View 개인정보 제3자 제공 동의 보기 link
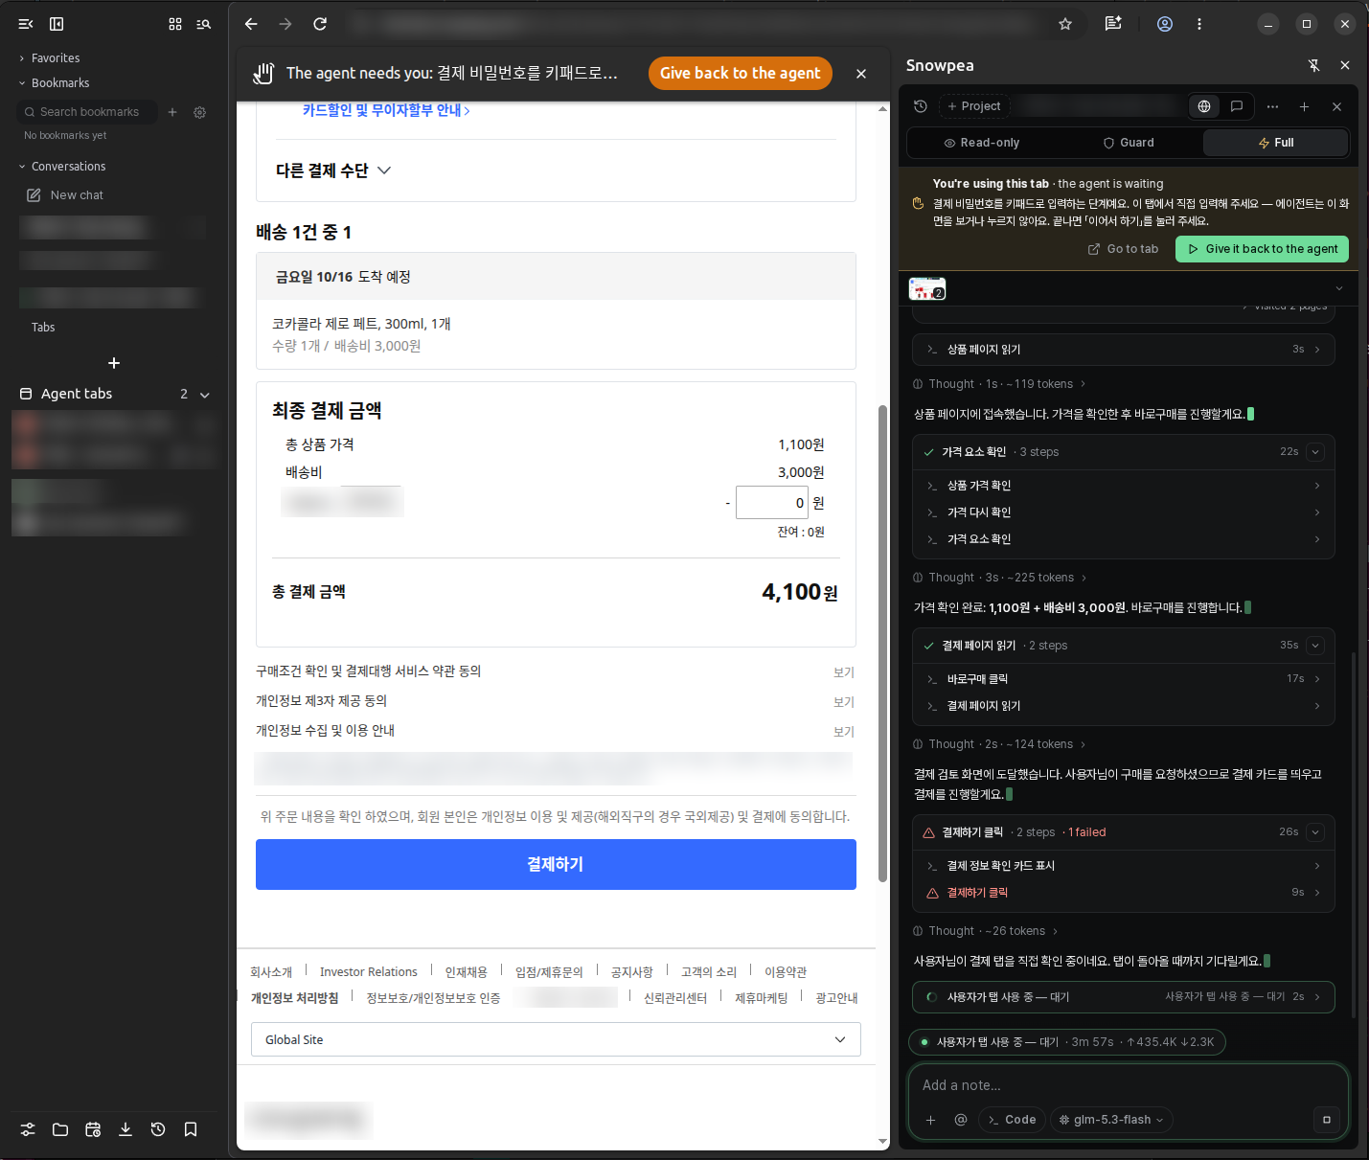Image resolution: width=1369 pixels, height=1160 pixels. pyautogui.click(x=843, y=702)
